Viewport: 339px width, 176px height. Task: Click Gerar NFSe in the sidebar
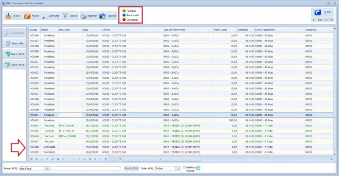click(x=14, y=65)
